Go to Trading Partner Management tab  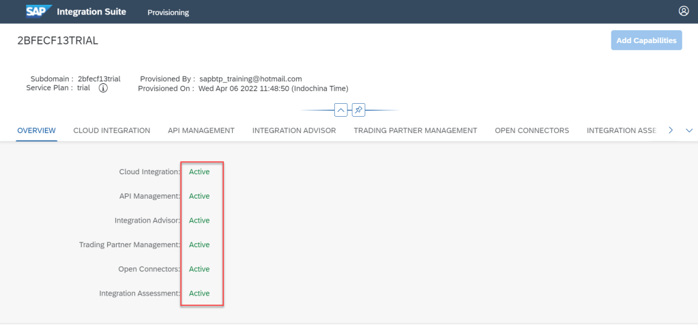click(415, 130)
